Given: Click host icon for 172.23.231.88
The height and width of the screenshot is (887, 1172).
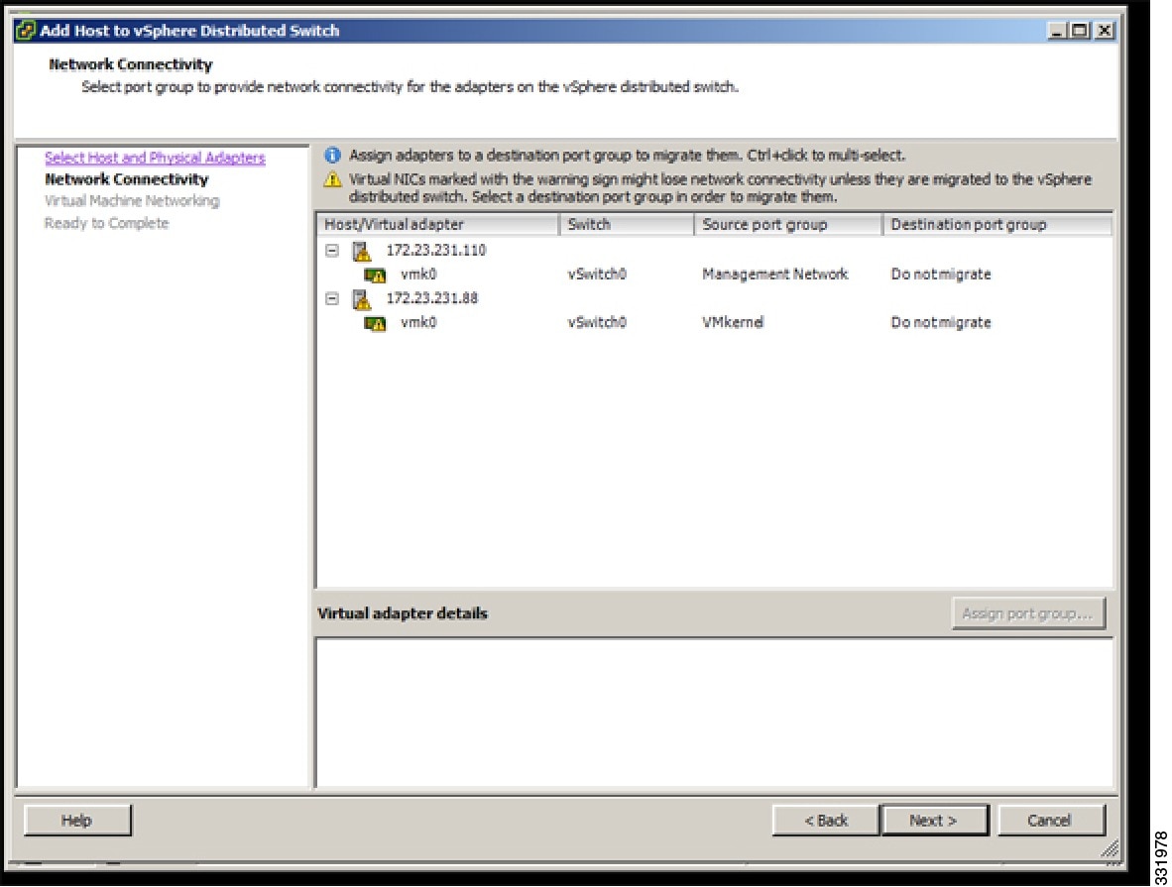Looking at the screenshot, I should click(362, 299).
